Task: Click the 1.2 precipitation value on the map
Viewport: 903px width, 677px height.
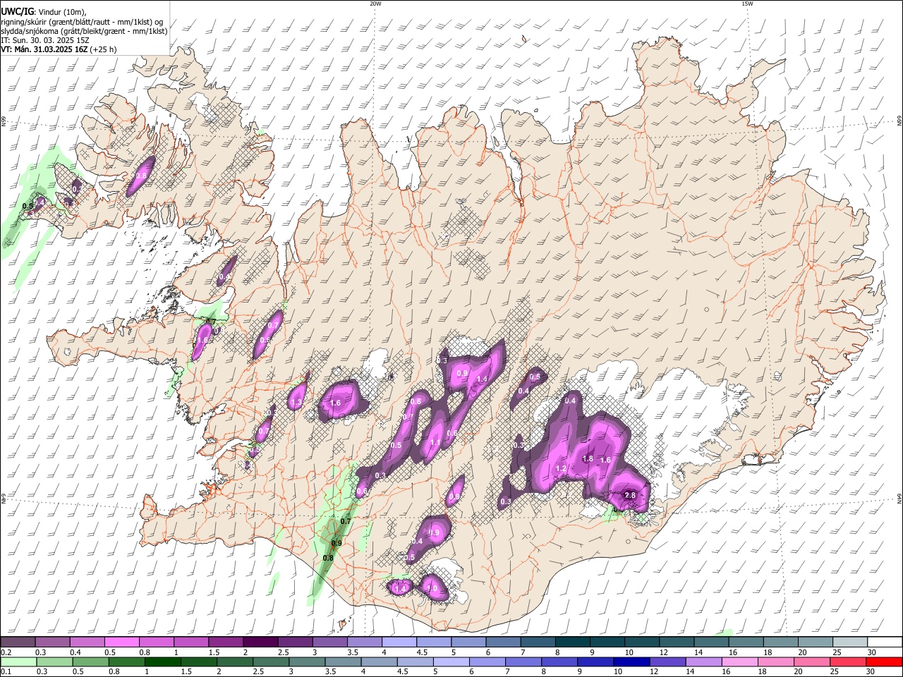Action: pyautogui.click(x=562, y=469)
